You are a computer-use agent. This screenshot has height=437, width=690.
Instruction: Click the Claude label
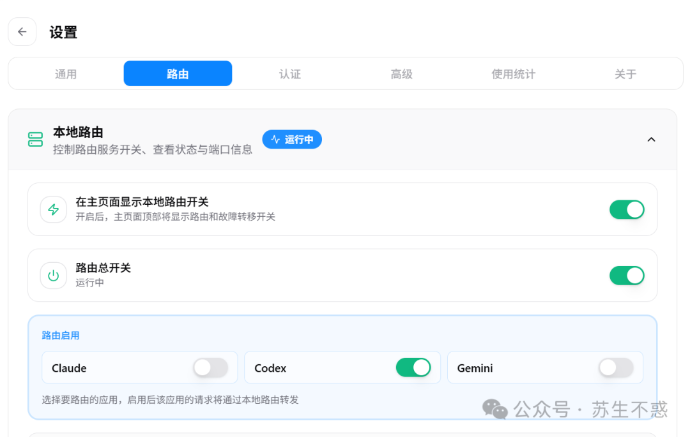69,368
